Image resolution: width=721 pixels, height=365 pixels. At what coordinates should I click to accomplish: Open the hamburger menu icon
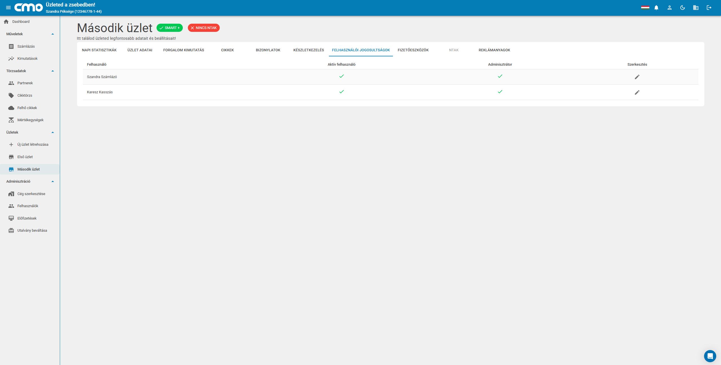(x=8, y=8)
